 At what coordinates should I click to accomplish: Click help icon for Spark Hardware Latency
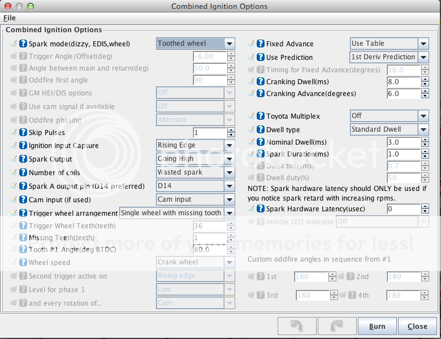[261, 208]
